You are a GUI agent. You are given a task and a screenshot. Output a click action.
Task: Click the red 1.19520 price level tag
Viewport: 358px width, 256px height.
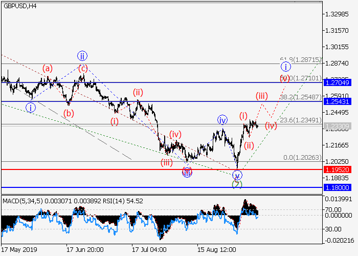pyautogui.click(x=337, y=169)
